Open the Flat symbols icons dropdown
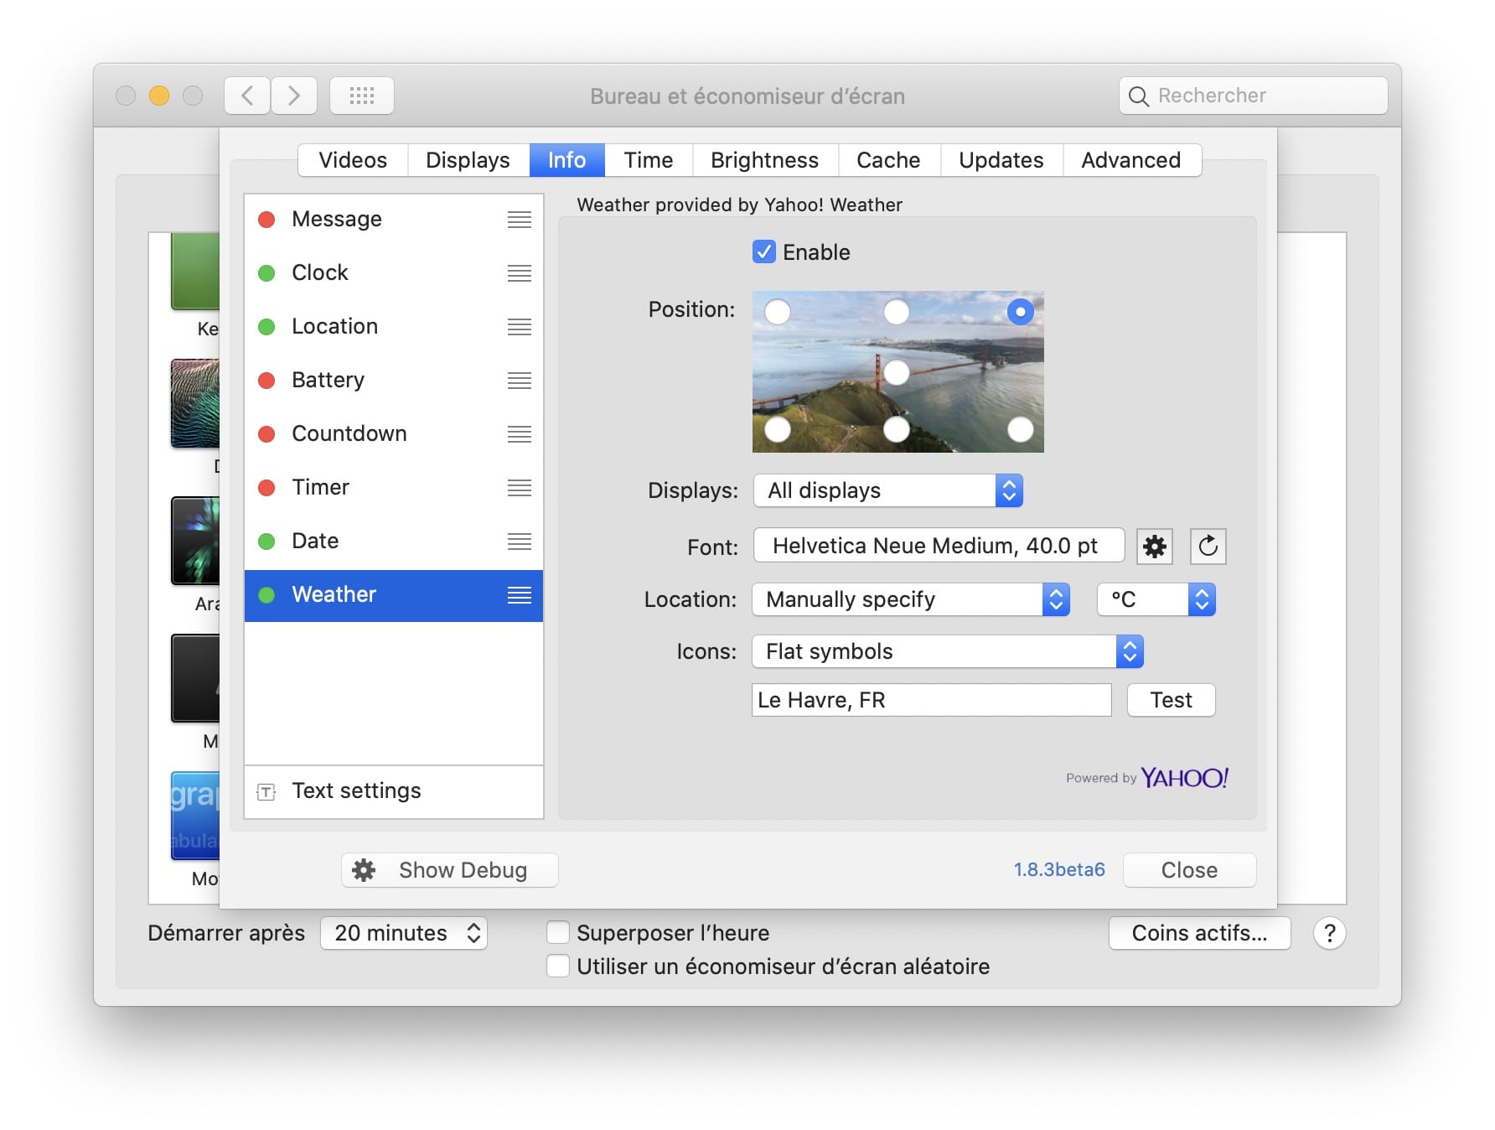Screen dimensions: 1495x1130 point(948,651)
